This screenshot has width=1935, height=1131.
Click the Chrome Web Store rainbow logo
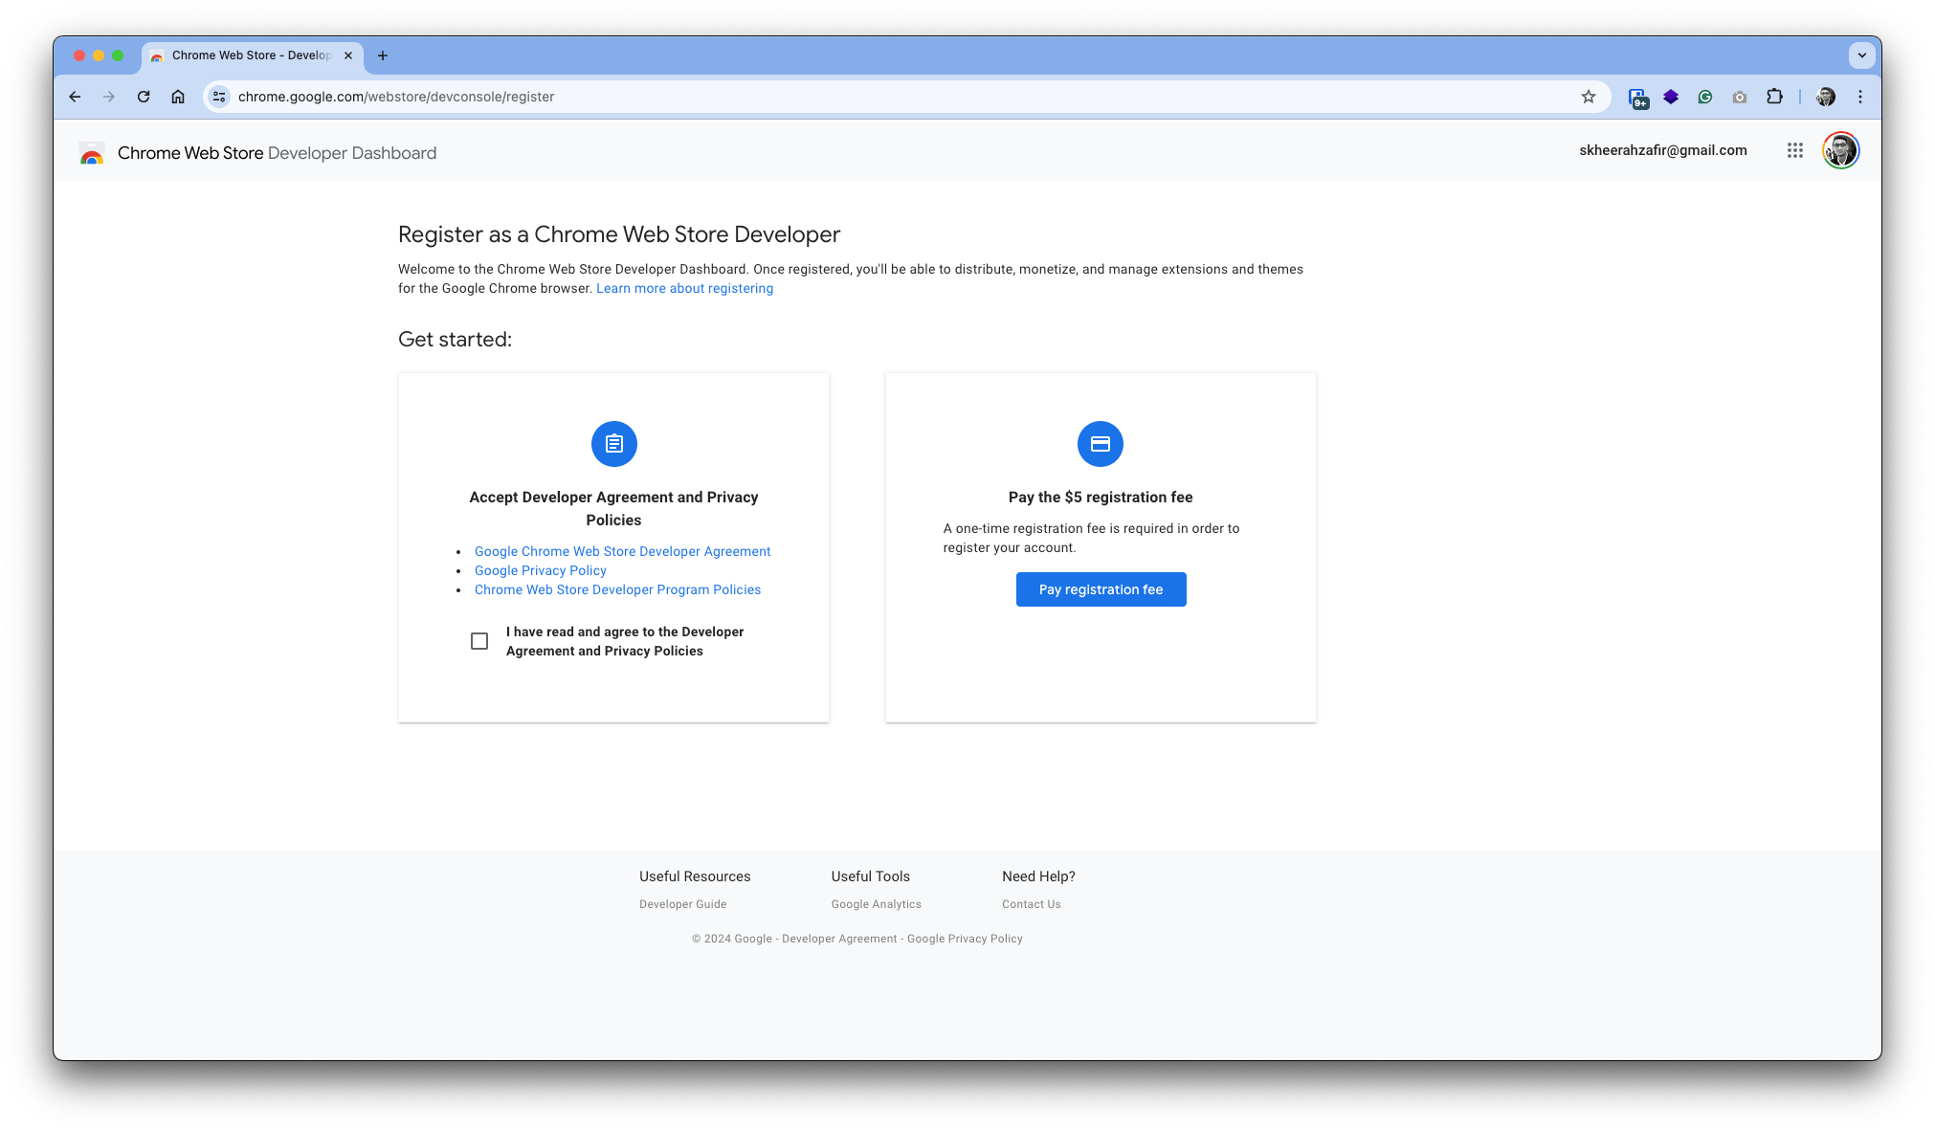(92, 153)
